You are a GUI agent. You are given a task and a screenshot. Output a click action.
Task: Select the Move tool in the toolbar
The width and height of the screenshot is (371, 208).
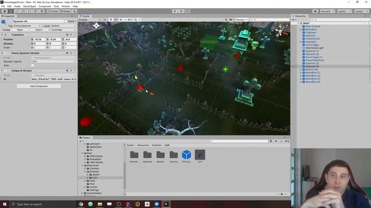(10, 11)
